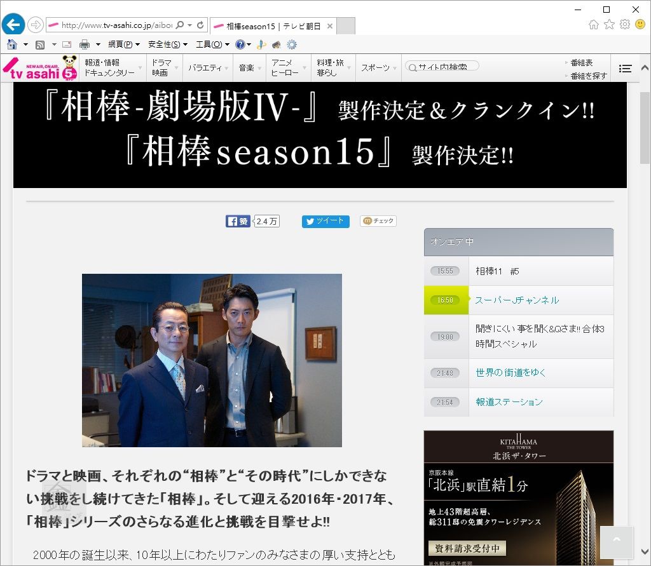Open the スーパーJチャンネル program link
This screenshot has width=651, height=566.
[517, 300]
